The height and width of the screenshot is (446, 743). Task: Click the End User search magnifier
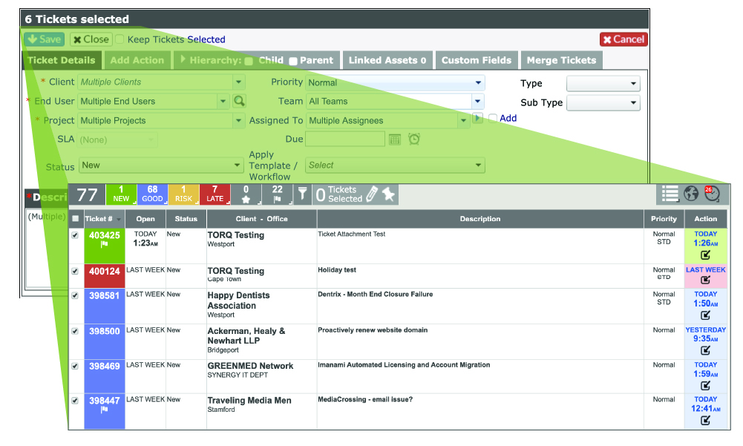(x=239, y=101)
